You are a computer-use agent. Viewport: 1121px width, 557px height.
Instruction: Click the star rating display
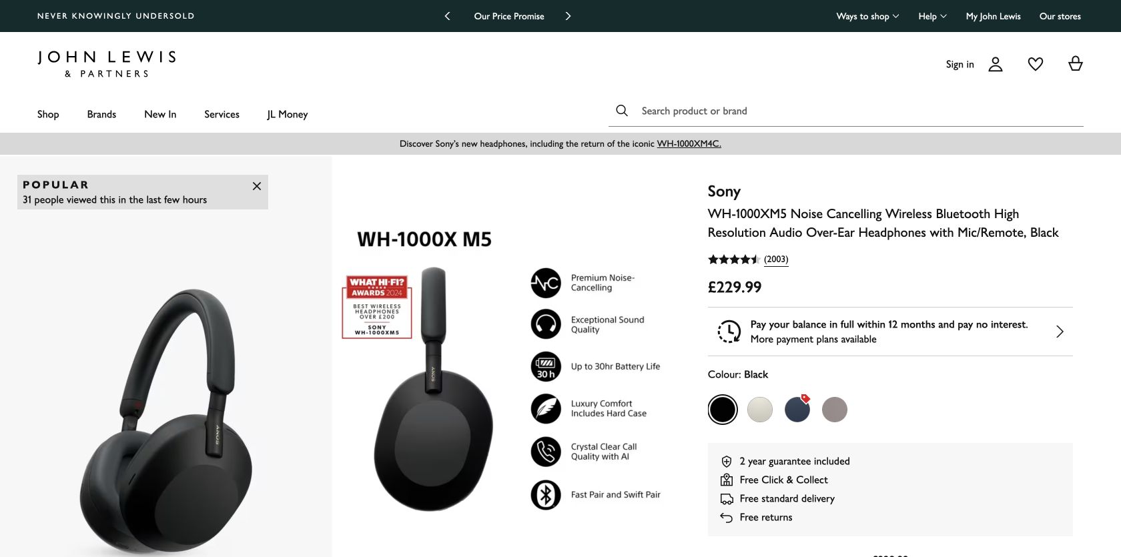click(734, 259)
